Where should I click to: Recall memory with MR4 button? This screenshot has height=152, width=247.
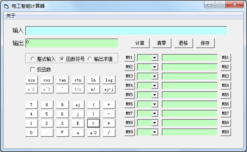pyautogui.click(x=226, y=86)
